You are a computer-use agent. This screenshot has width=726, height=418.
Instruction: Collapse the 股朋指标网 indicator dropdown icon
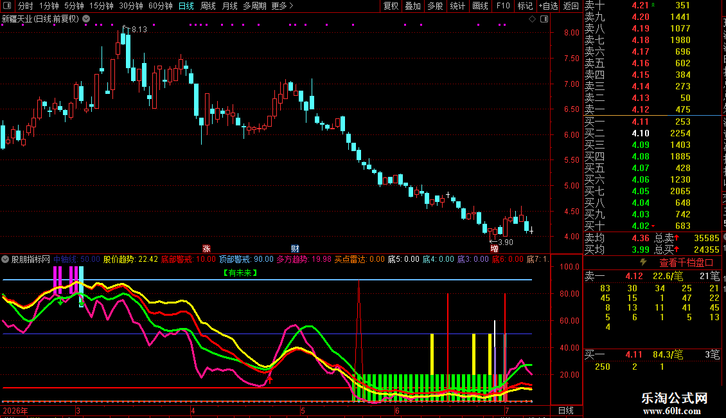point(5,260)
